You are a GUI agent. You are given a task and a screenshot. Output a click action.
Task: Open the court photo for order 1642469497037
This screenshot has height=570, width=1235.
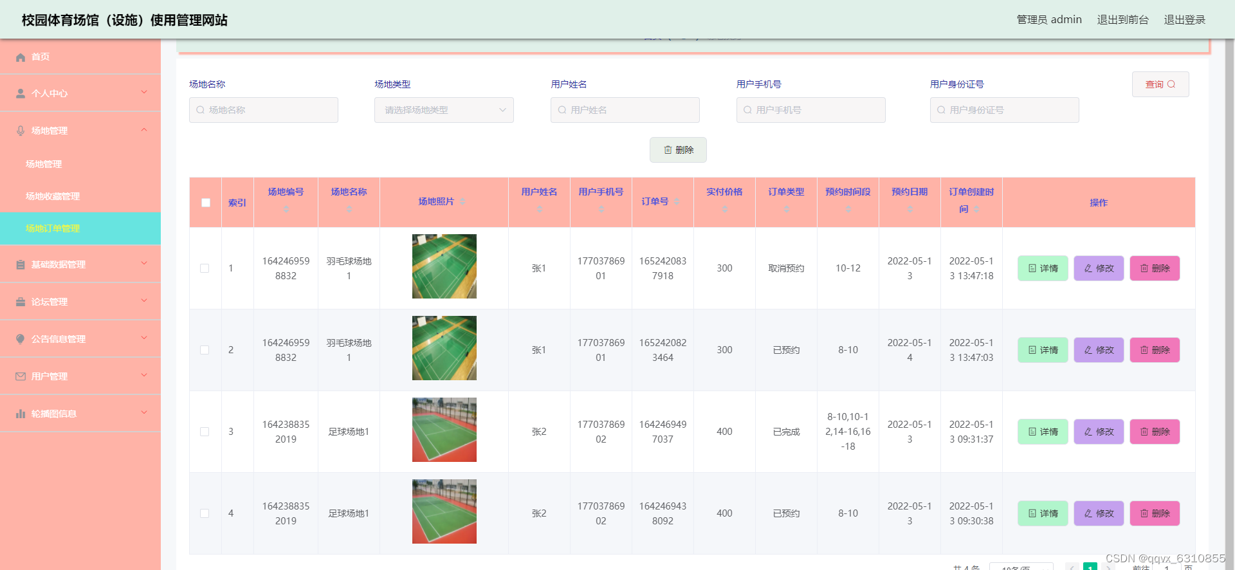(x=444, y=430)
